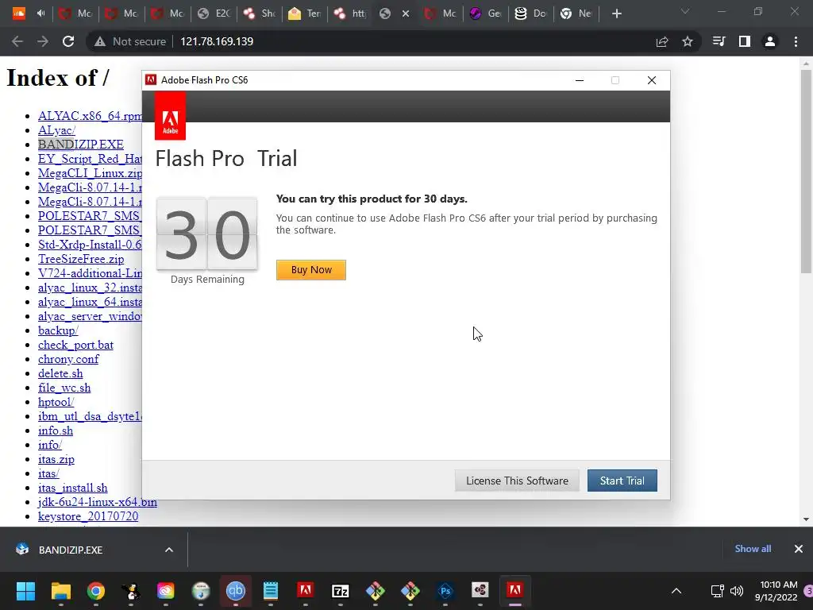Click the yellow Buy Now button

310,270
